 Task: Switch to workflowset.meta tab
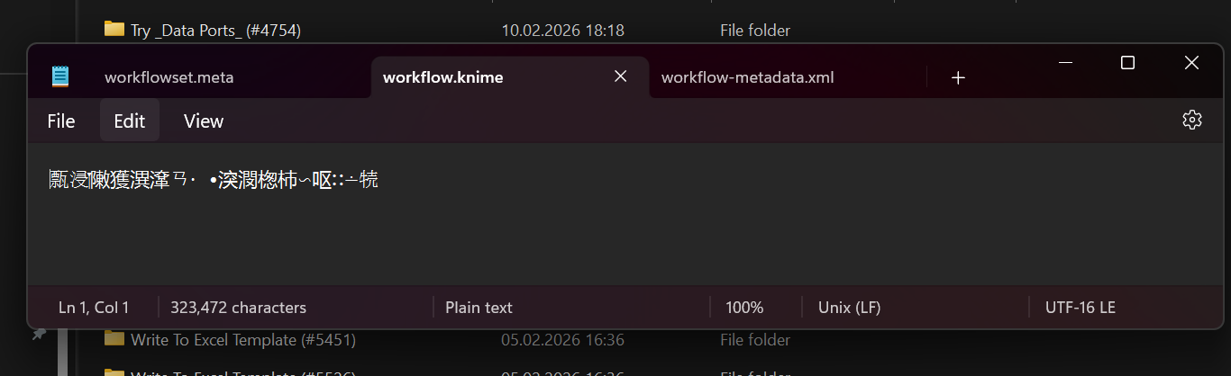169,77
